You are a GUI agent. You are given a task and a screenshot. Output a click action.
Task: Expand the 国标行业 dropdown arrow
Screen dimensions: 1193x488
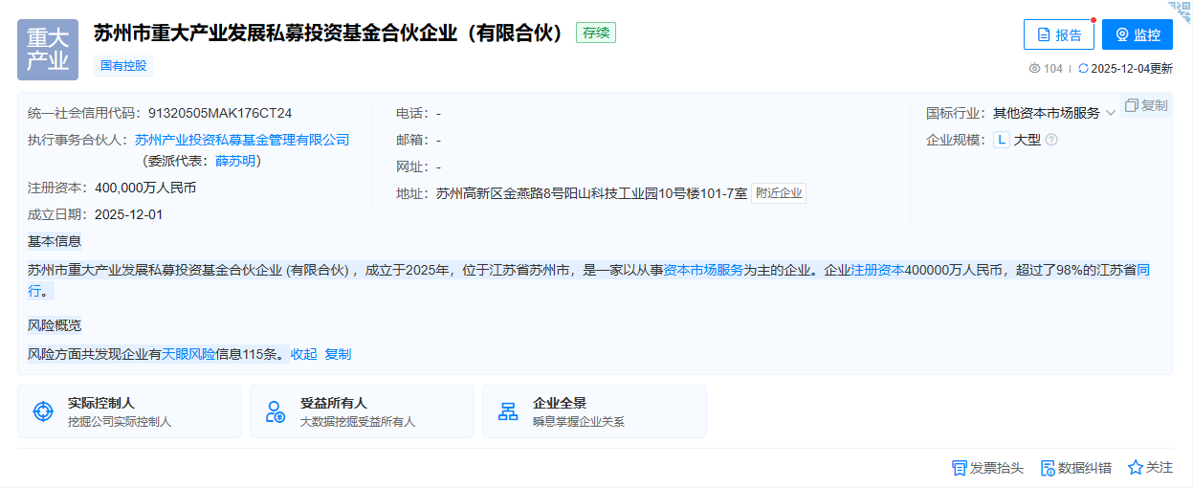coord(1111,113)
